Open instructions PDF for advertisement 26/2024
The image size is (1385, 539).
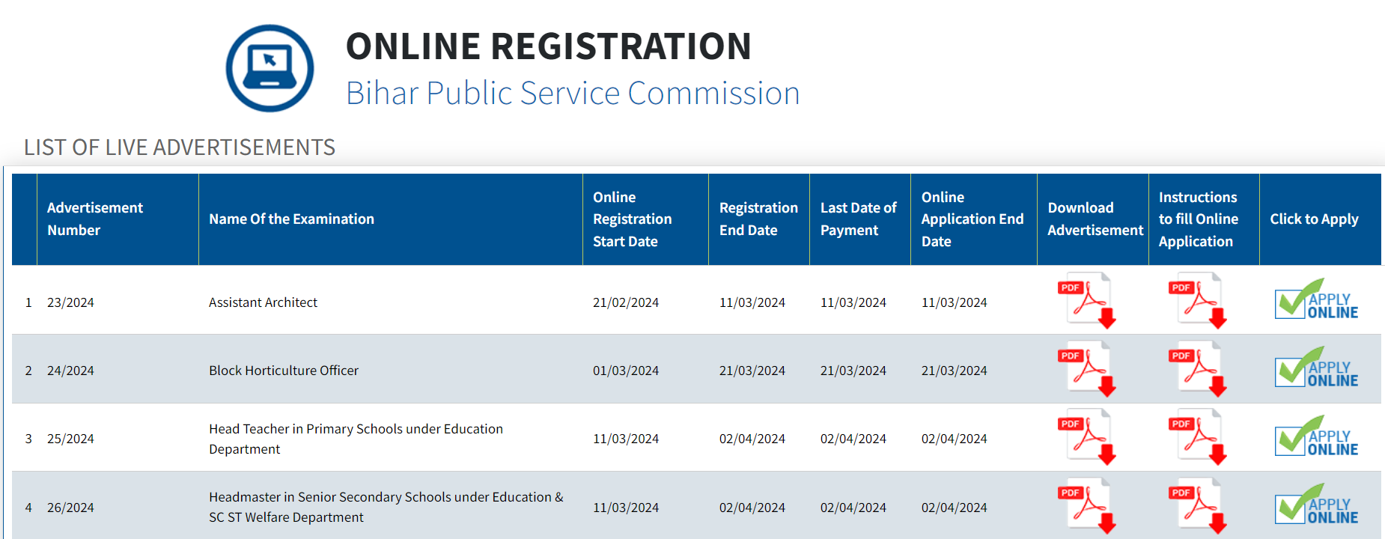pos(1198,505)
